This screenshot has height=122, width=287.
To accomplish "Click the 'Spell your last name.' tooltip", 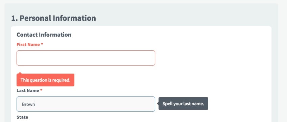I will (x=183, y=104).
